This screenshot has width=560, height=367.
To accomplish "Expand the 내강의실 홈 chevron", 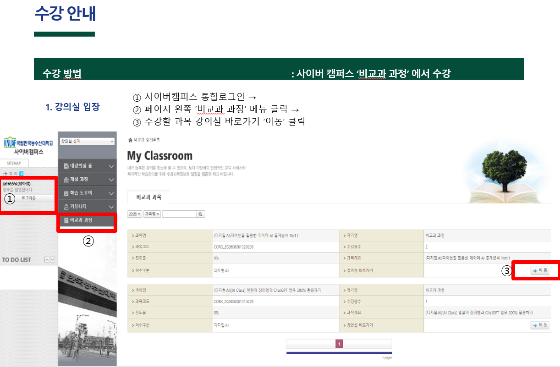I will (x=111, y=167).
